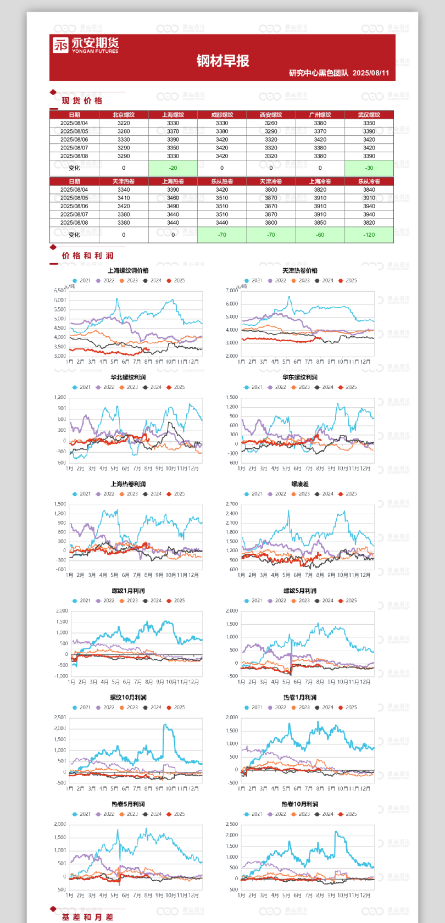The height and width of the screenshot is (923, 445).
Task: Click the 华北螺纹利润 chart title
Action: (x=128, y=377)
